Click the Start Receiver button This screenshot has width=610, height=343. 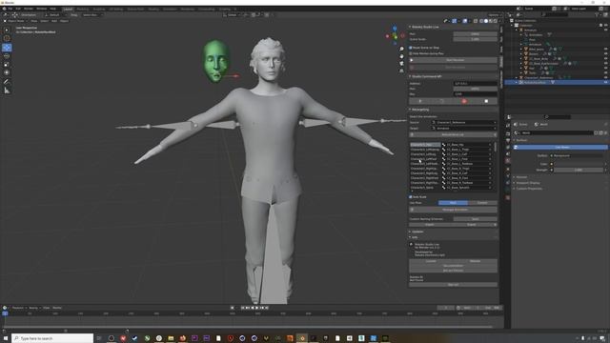pos(453,60)
